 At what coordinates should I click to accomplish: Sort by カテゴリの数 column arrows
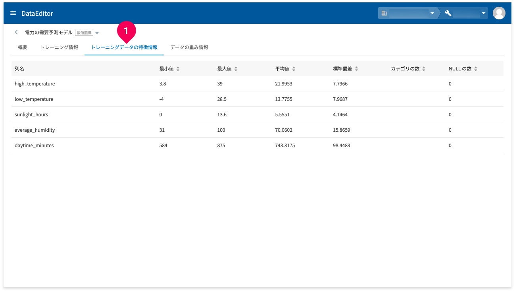[424, 69]
